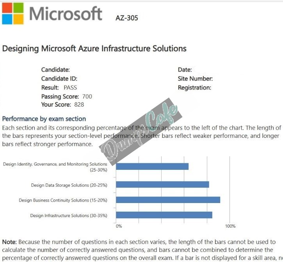Click the AZ-305 exam code
The image size is (283, 262).
tap(127, 18)
